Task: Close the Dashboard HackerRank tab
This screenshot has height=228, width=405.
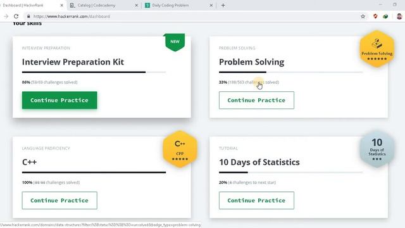Action: [62, 5]
